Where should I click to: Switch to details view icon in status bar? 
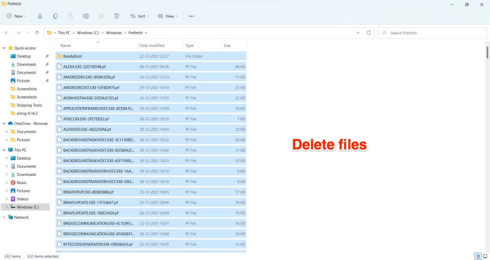(x=478, y=256)
